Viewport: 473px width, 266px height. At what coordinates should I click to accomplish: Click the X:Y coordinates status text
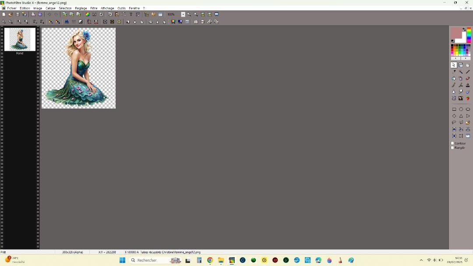pyautogui.click(x=107, y=252)
